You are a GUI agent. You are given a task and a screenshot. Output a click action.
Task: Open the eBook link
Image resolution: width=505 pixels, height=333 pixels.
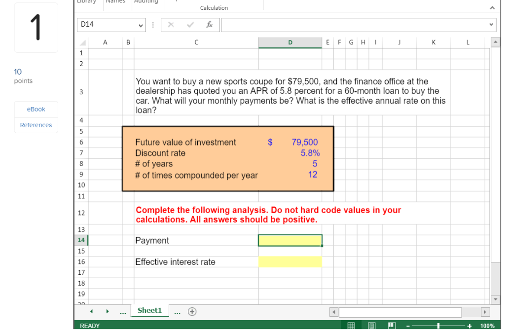(x=36, y=109)
